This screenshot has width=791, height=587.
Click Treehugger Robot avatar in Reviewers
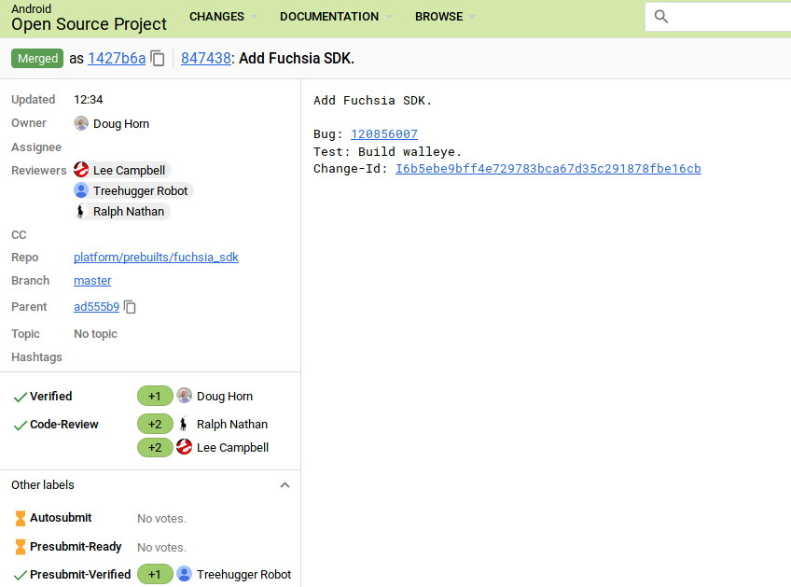click(81, 190)
